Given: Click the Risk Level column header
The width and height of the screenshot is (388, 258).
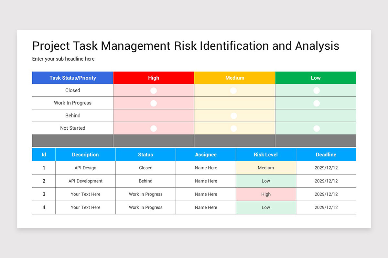Looking at the screenshot, I should tap(266, 154).
